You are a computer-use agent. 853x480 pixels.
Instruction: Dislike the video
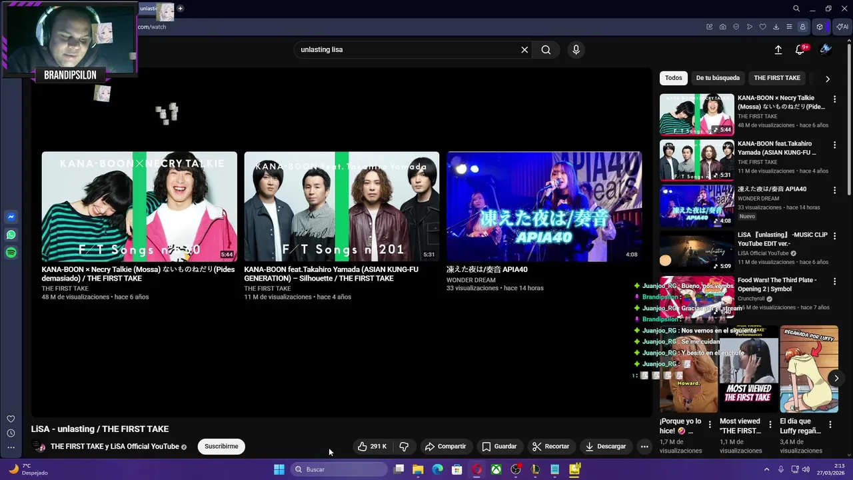tap(404, 447)
